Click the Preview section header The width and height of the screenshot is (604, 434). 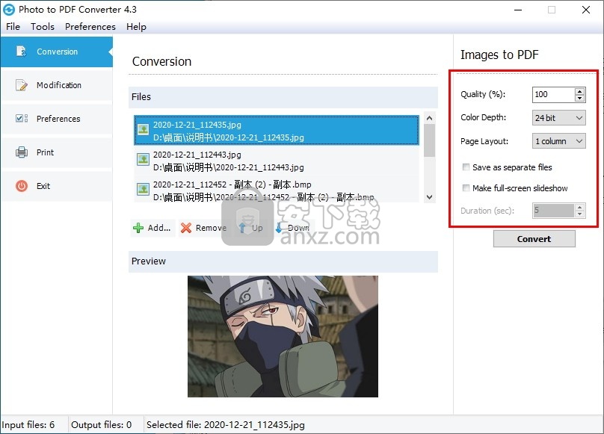pos(283,261)
